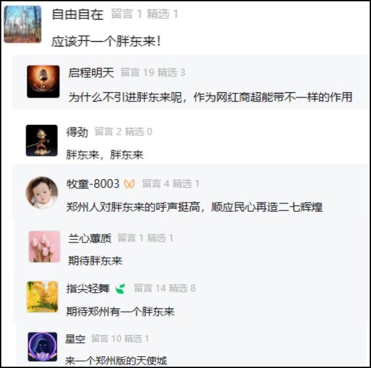Select the comment 应该开一个胖东来!
Viewport: 371px width, 368px height.
coord(106,42)
